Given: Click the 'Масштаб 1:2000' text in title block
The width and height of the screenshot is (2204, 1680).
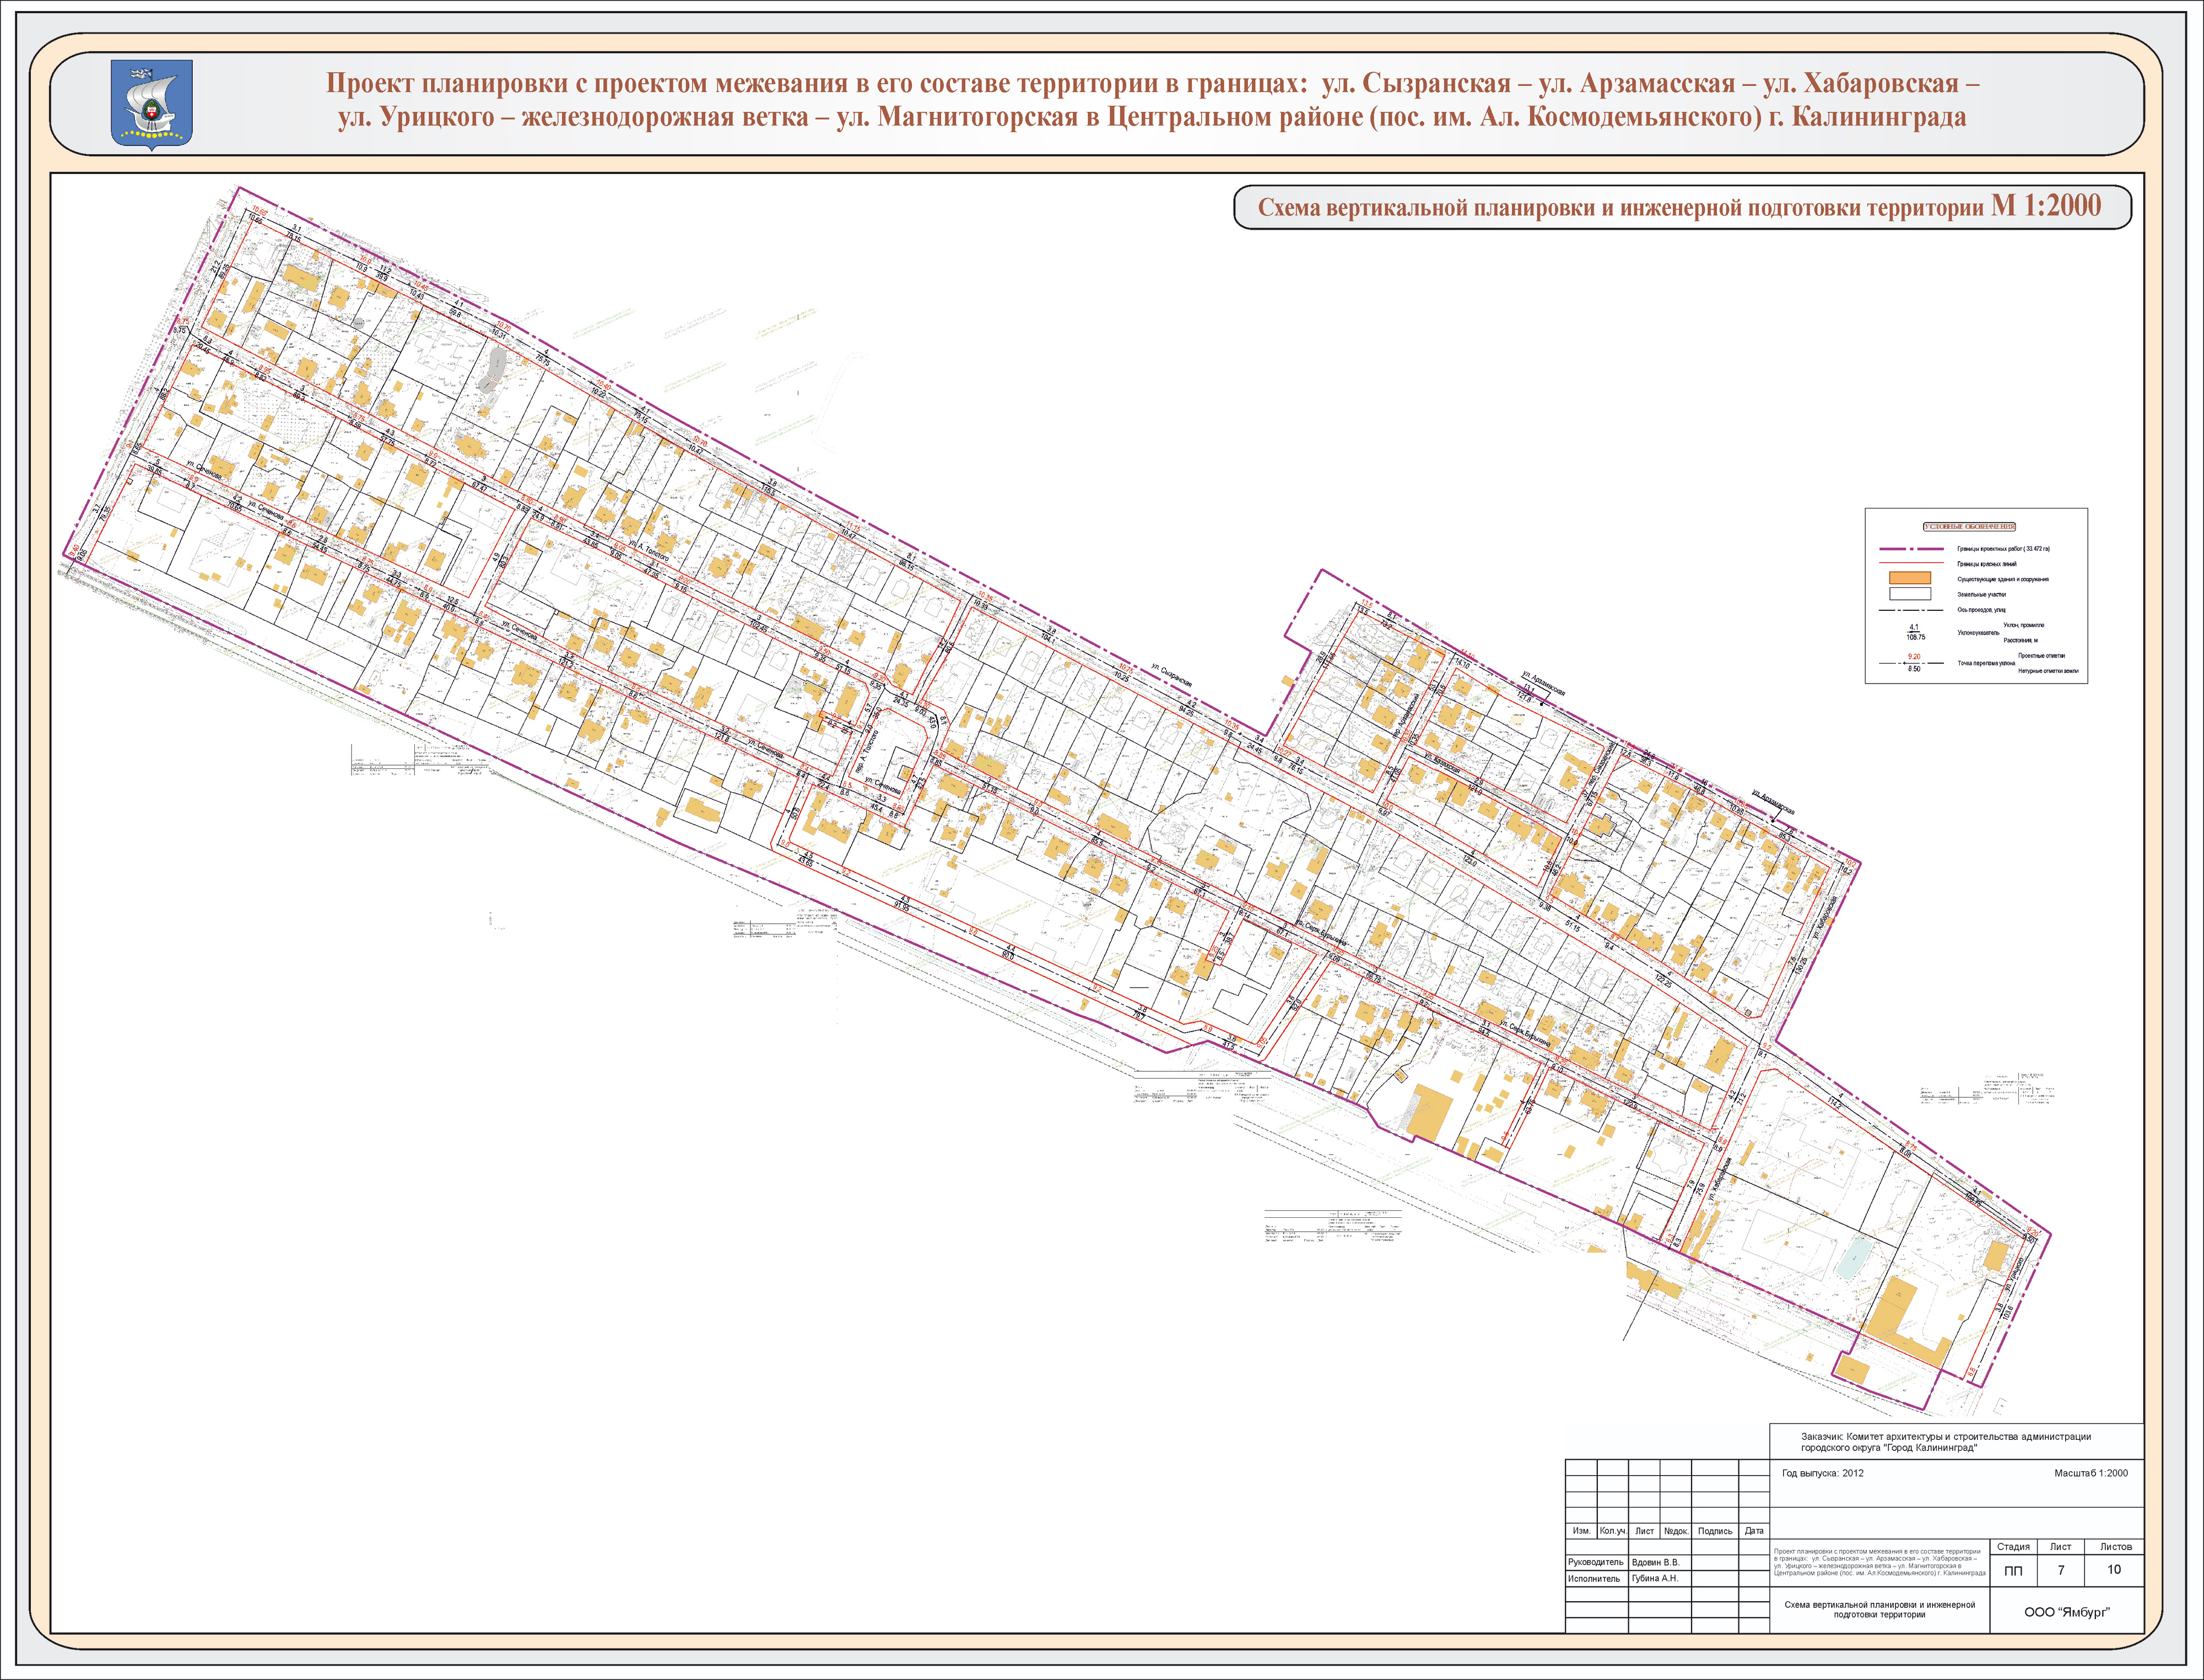Looking at the screenshot, I should coord(2091,1473).
